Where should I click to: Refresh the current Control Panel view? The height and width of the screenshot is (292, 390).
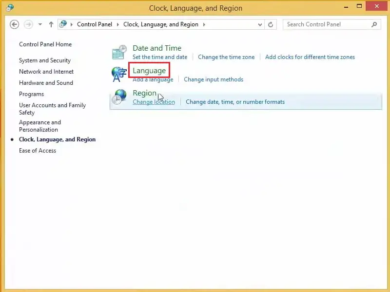271,24
